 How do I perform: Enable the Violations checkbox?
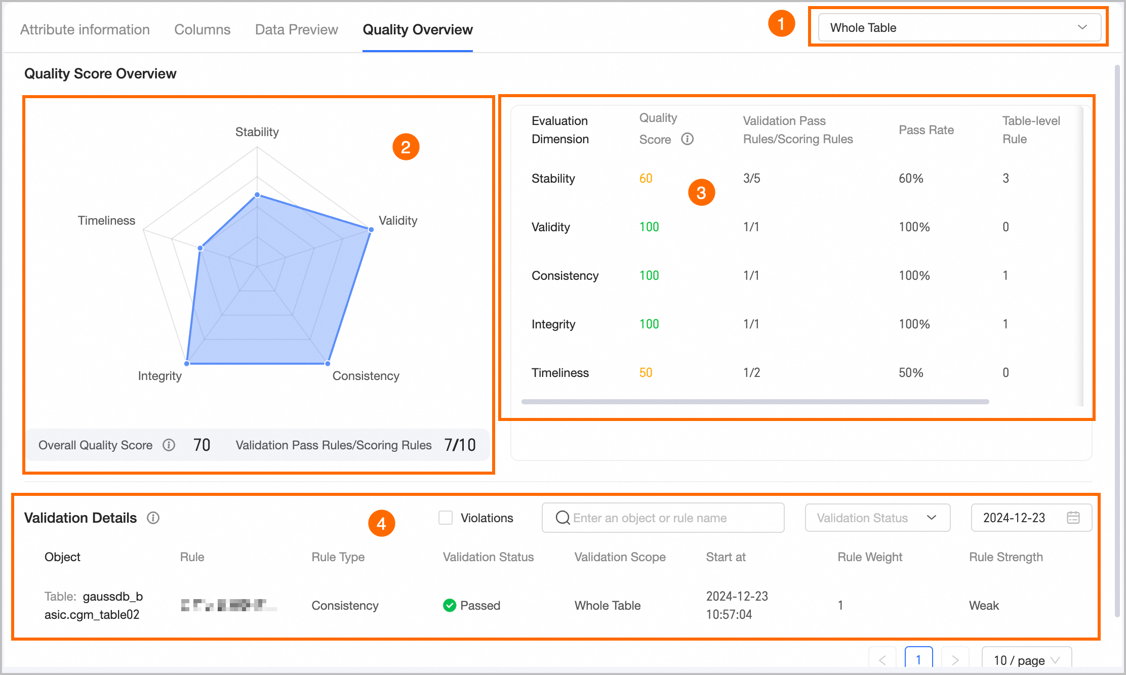tap(446, 518)
